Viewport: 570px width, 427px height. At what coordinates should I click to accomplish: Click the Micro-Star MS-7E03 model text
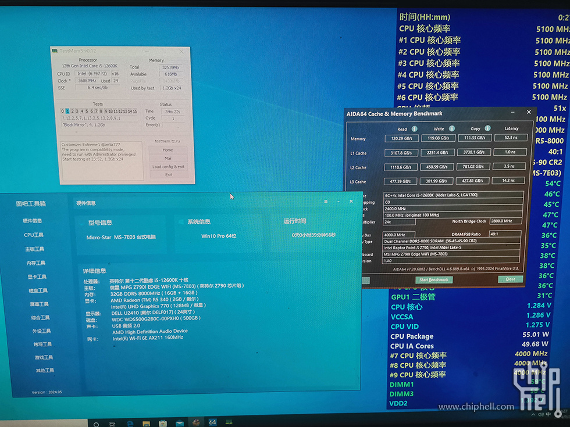121,237
